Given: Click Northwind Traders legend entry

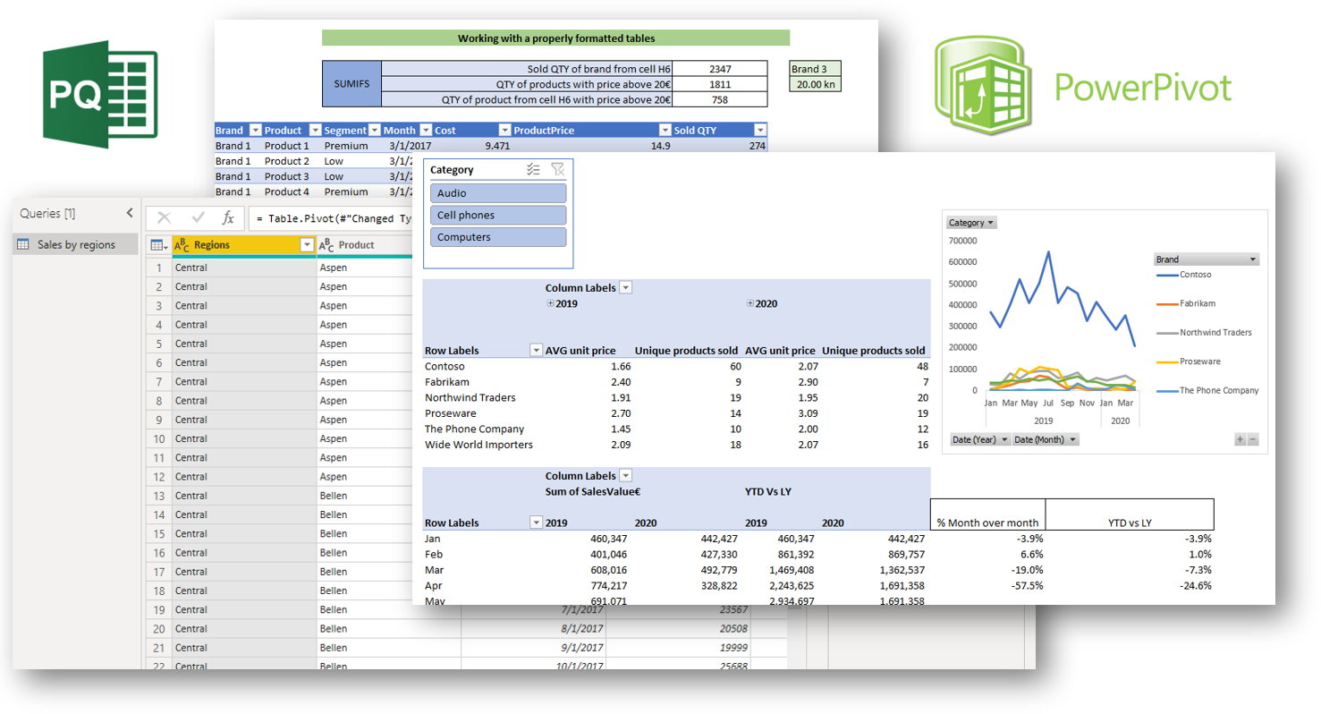Looking at the screenshot, I should coord(1204,333).
